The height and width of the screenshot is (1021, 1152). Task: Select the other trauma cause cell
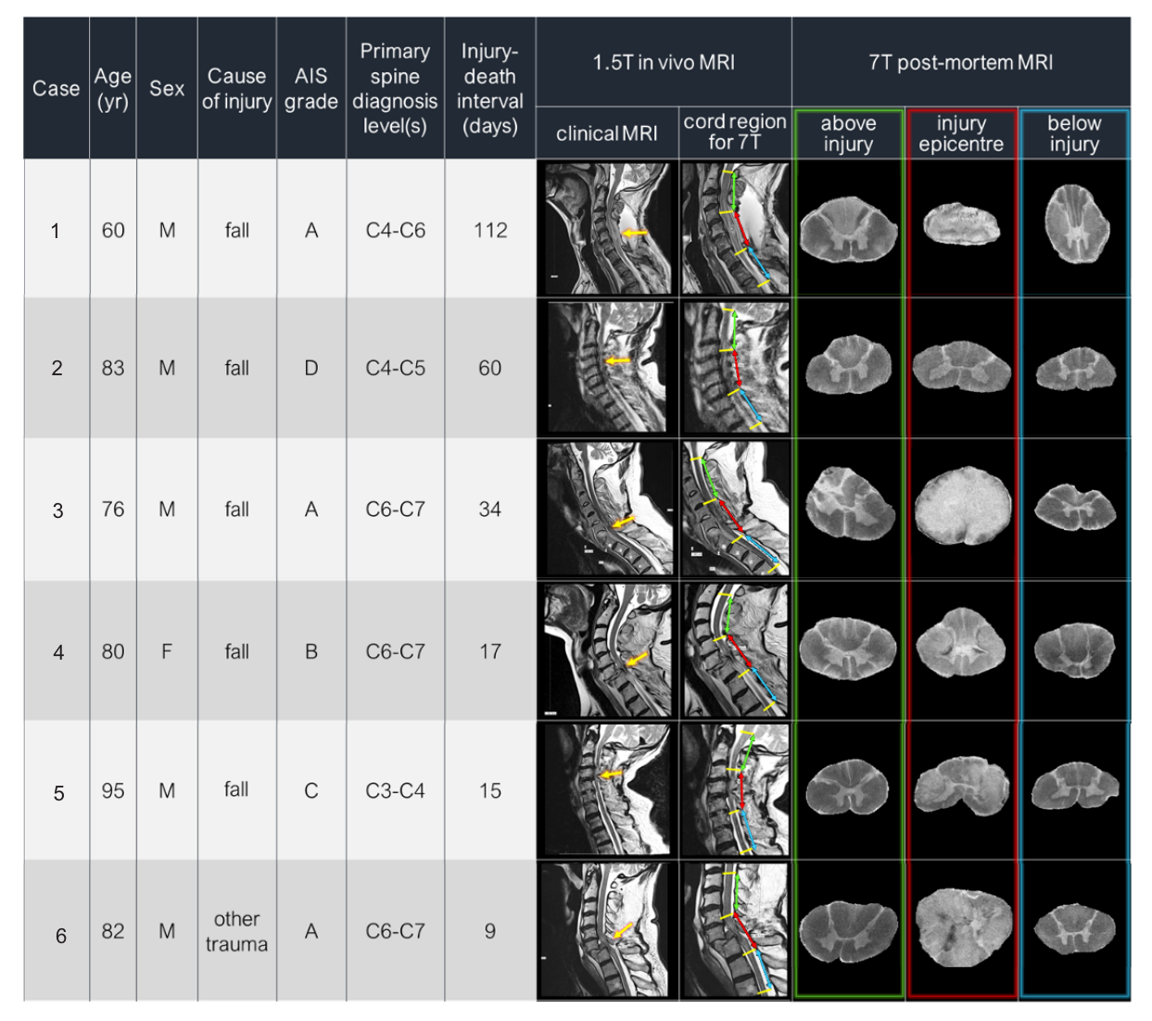(x=236, y=931)
